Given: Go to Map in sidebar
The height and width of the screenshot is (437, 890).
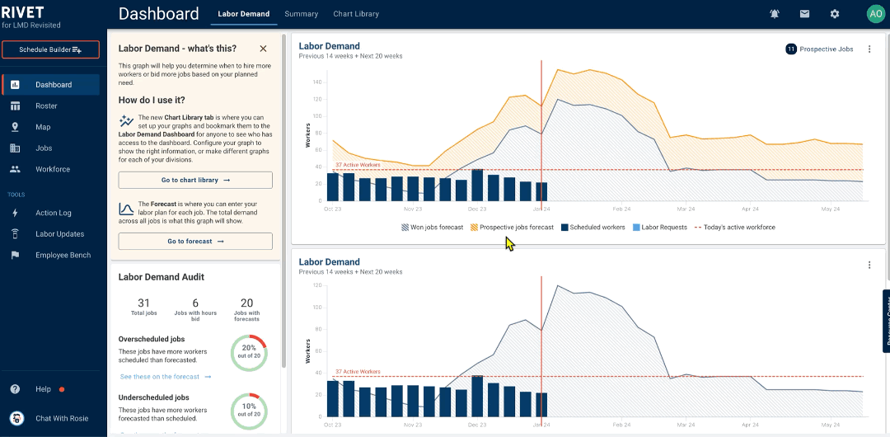Looking at the screenshot, I should pyautogui.click(x=43, y=127).
